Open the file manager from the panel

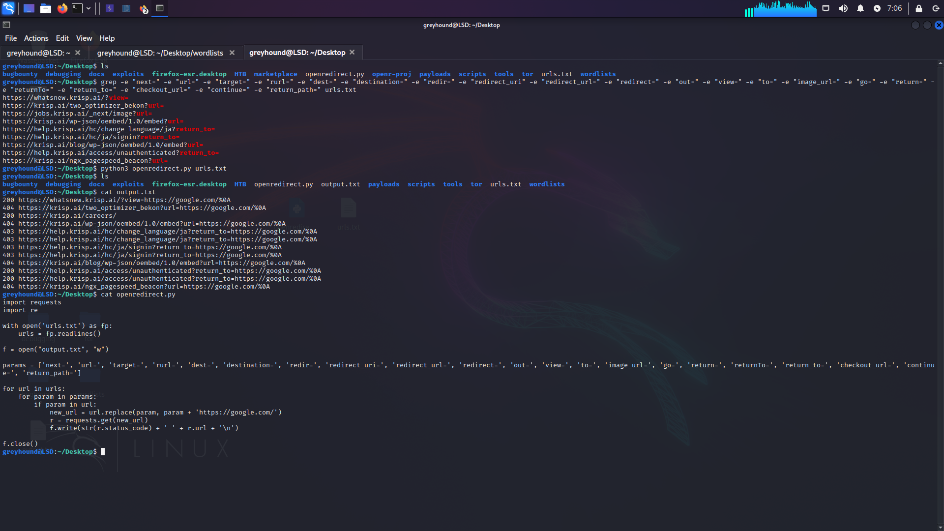click(x=46, y=8)
